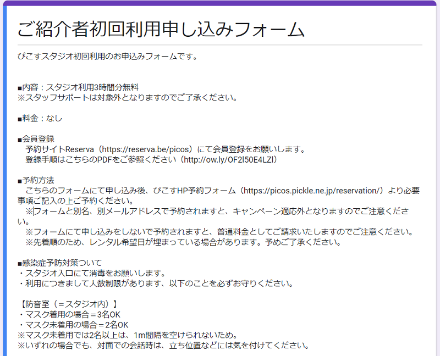440x356 pixels.
Task: Click the line ・スタジオ入口にて消毒をお願いします。
Action: [92, 273]
